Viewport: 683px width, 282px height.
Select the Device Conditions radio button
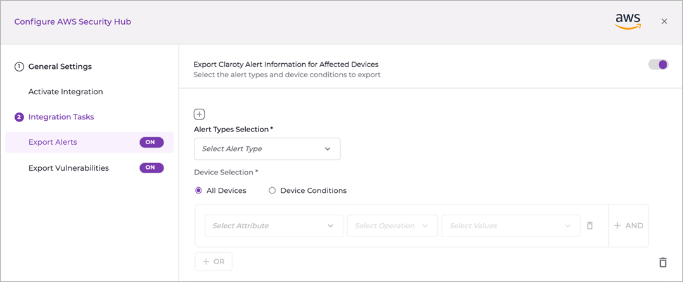click(272, 190)
